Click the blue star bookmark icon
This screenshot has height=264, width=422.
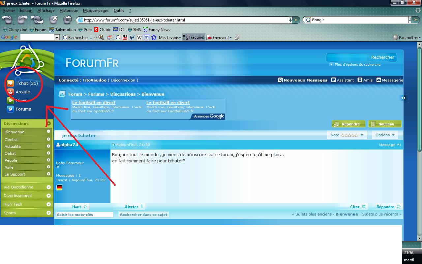[x=154, y=38]
